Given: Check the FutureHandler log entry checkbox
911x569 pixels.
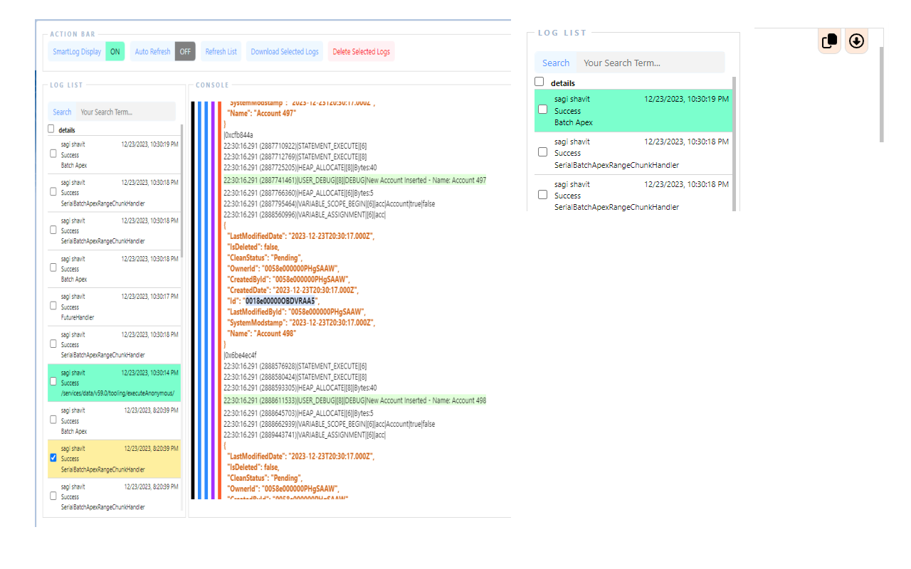Looking at the screenshot, I should pyautogui.click(x=53, y=306).
